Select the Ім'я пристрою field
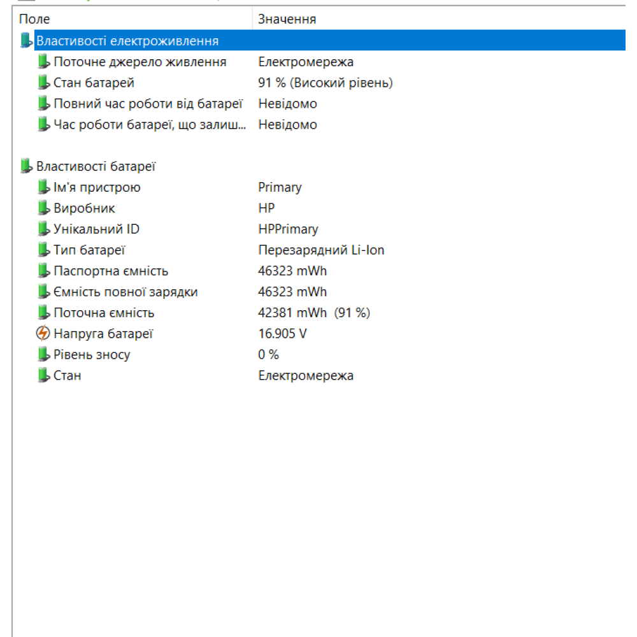This screenshot has height=637, width=637. tap(97, 187)
